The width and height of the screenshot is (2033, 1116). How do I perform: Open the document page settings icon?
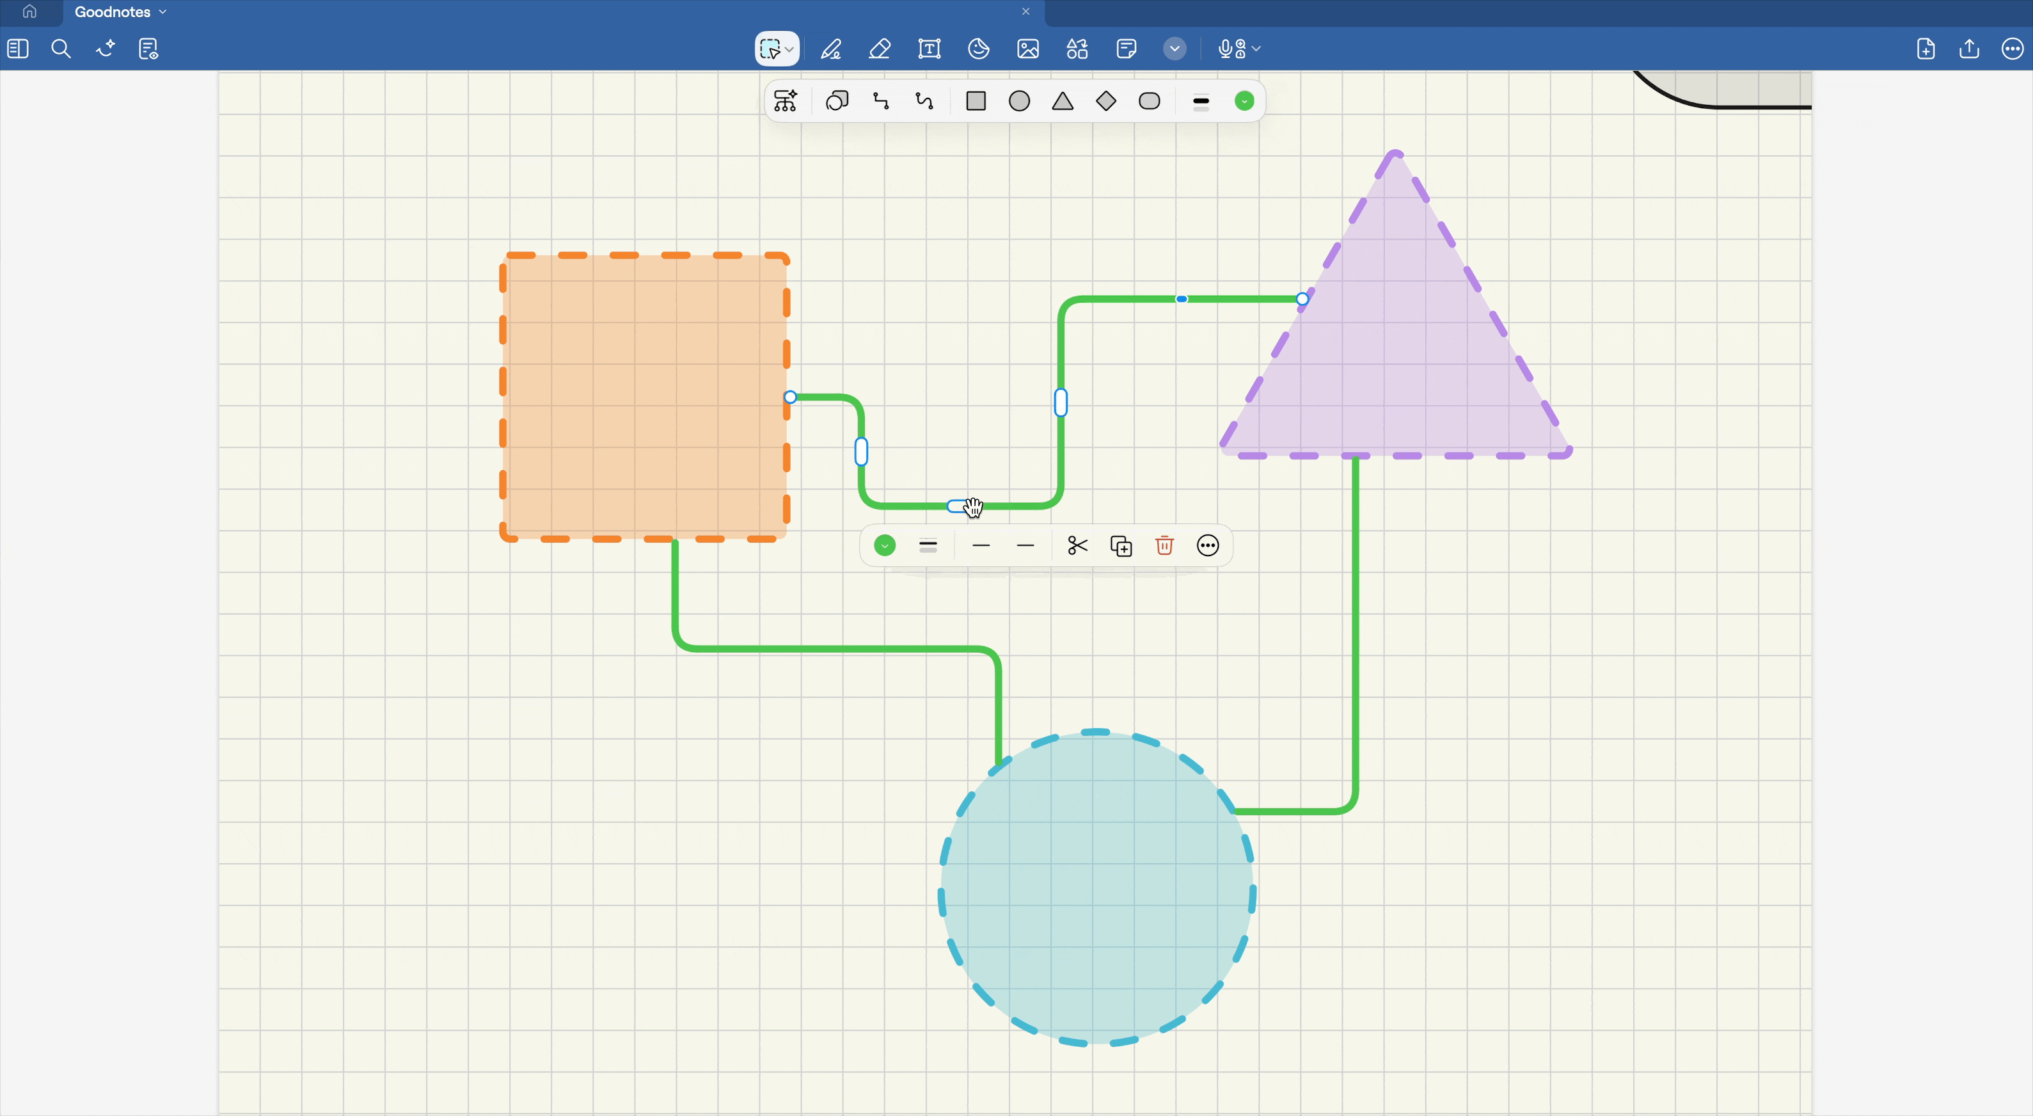pos(148,49)
